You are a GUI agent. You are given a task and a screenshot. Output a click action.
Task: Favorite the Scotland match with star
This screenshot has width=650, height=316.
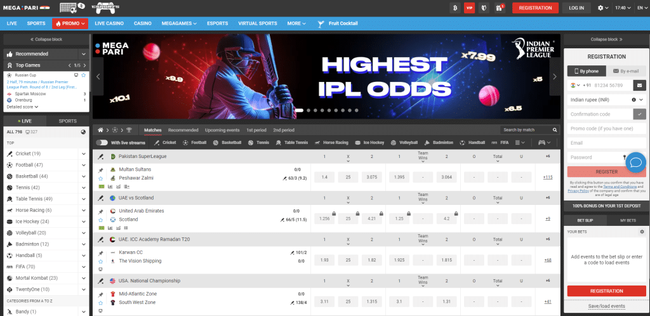(100, 220)
